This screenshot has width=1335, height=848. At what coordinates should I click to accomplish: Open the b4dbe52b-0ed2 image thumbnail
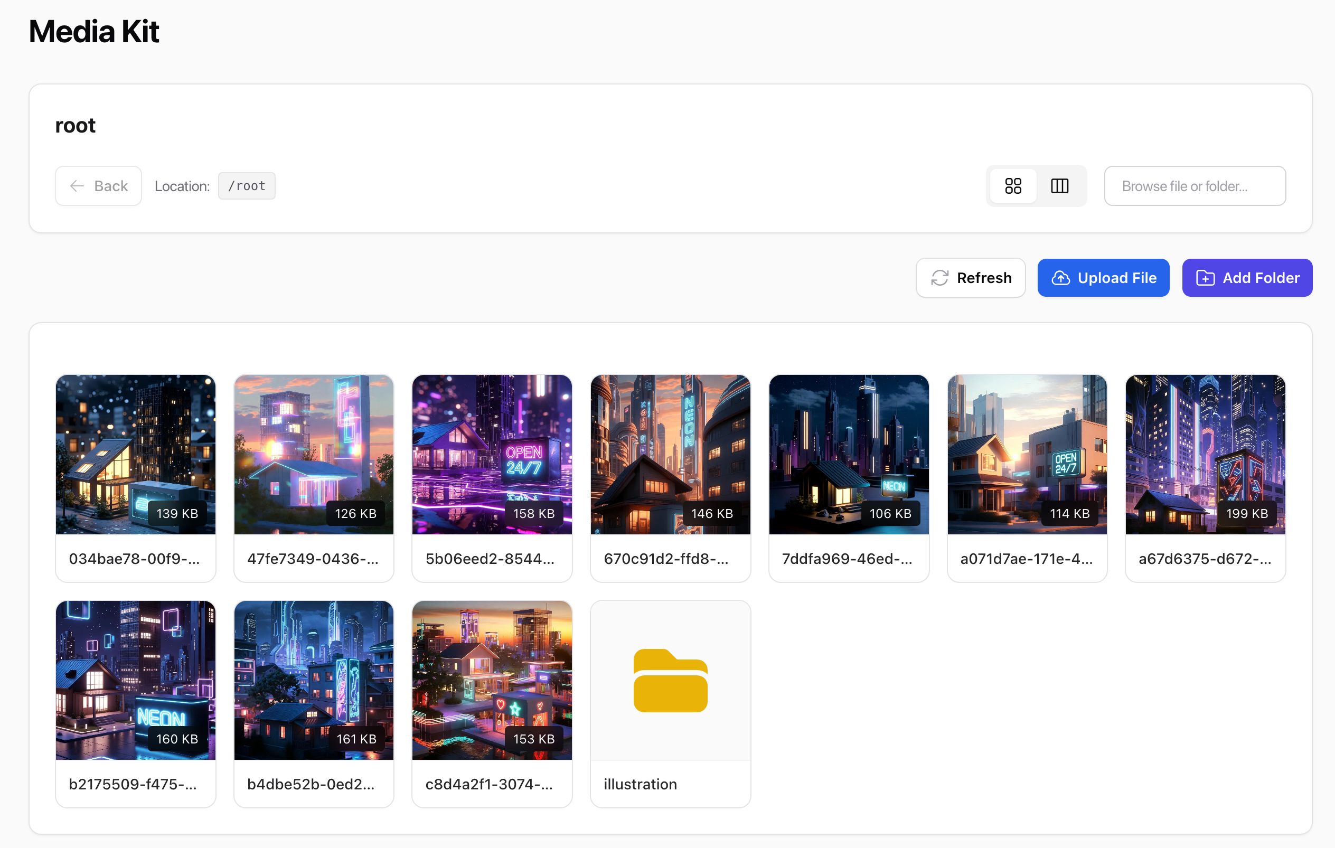coord(314,680)
